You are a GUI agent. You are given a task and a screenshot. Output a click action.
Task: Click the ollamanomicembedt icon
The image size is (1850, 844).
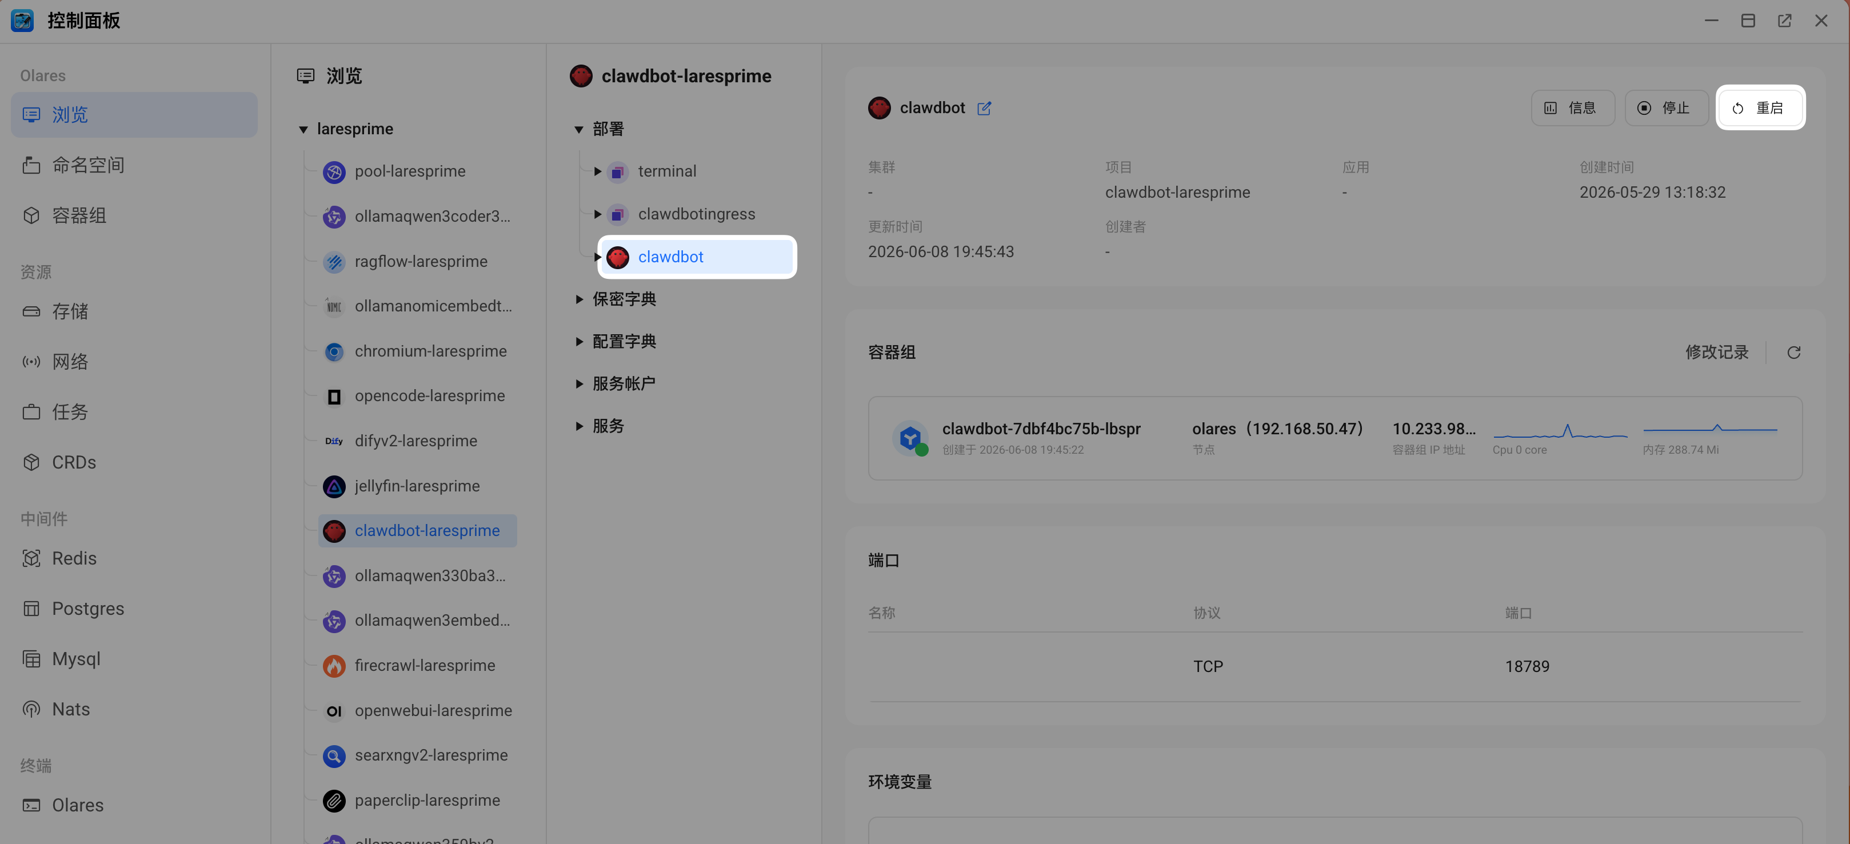point(334,307)
